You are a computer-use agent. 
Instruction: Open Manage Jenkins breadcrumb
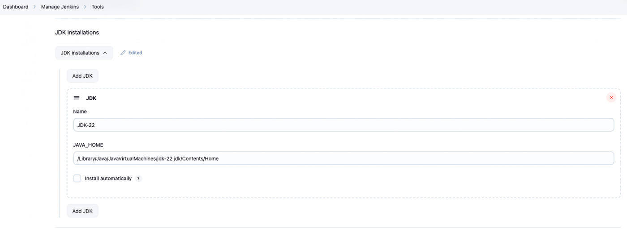click(60, 7)
